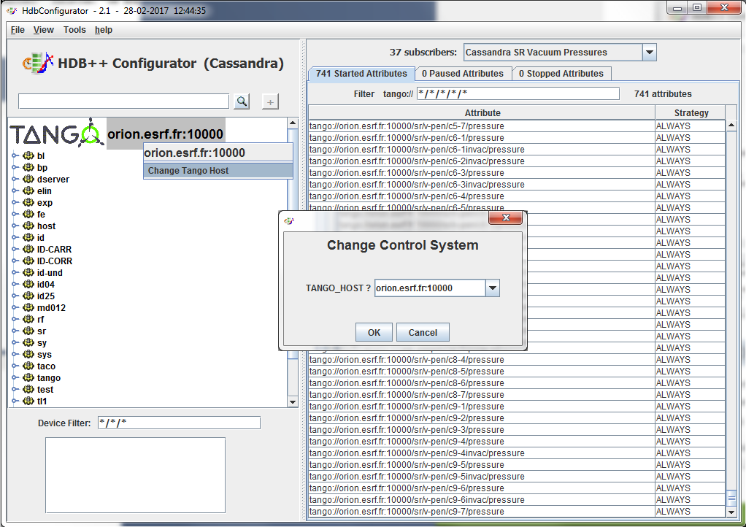Screen dimensions: 746x527
Task: Expand the 'sys' tree node
Action: point(14,355)
